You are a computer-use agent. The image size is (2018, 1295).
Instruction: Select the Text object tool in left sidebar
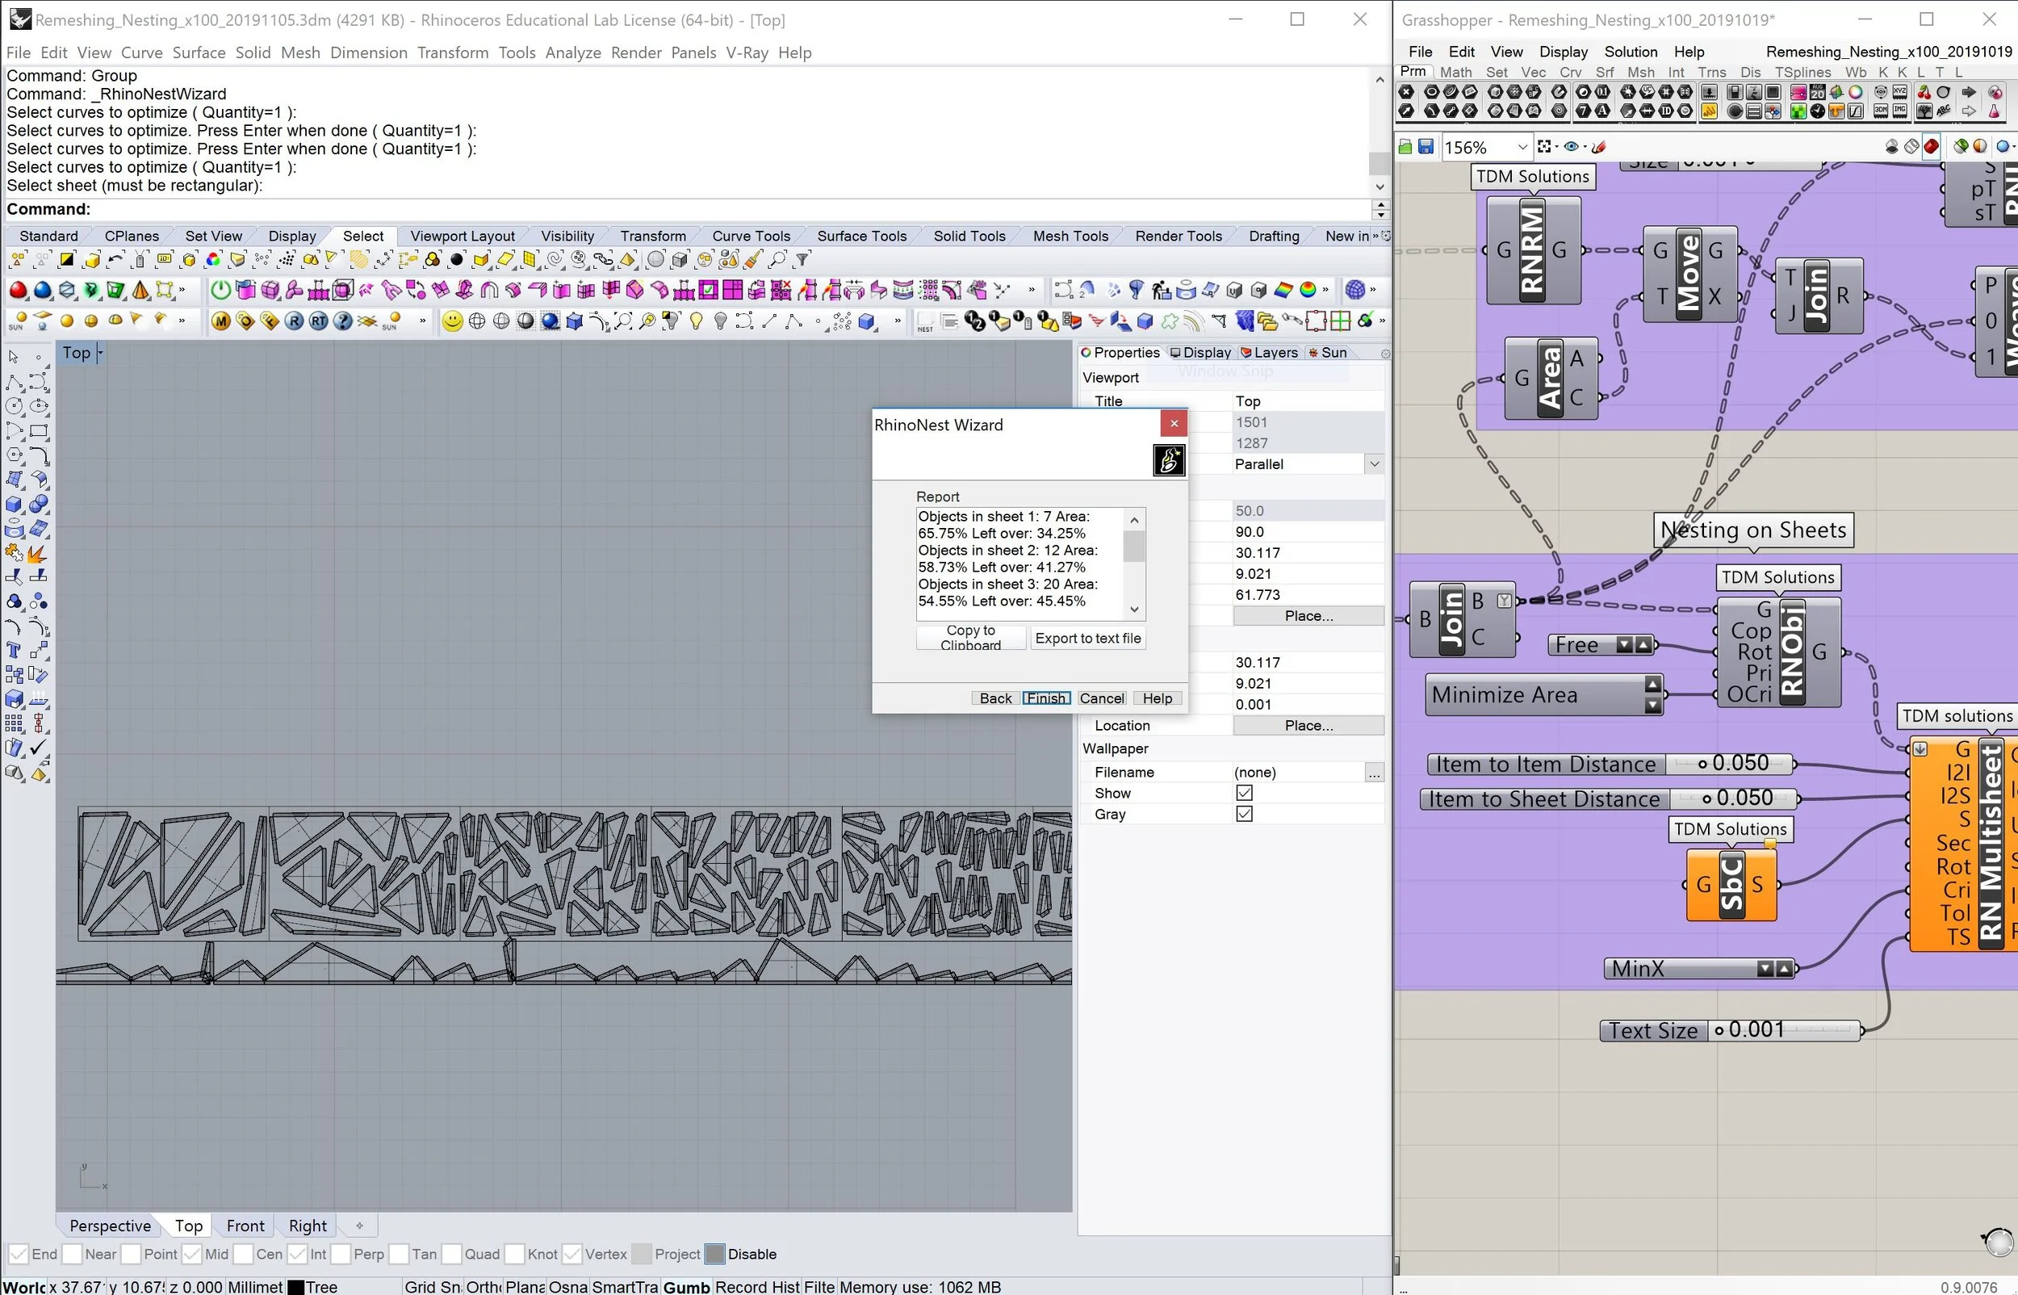tap(14, 650)
